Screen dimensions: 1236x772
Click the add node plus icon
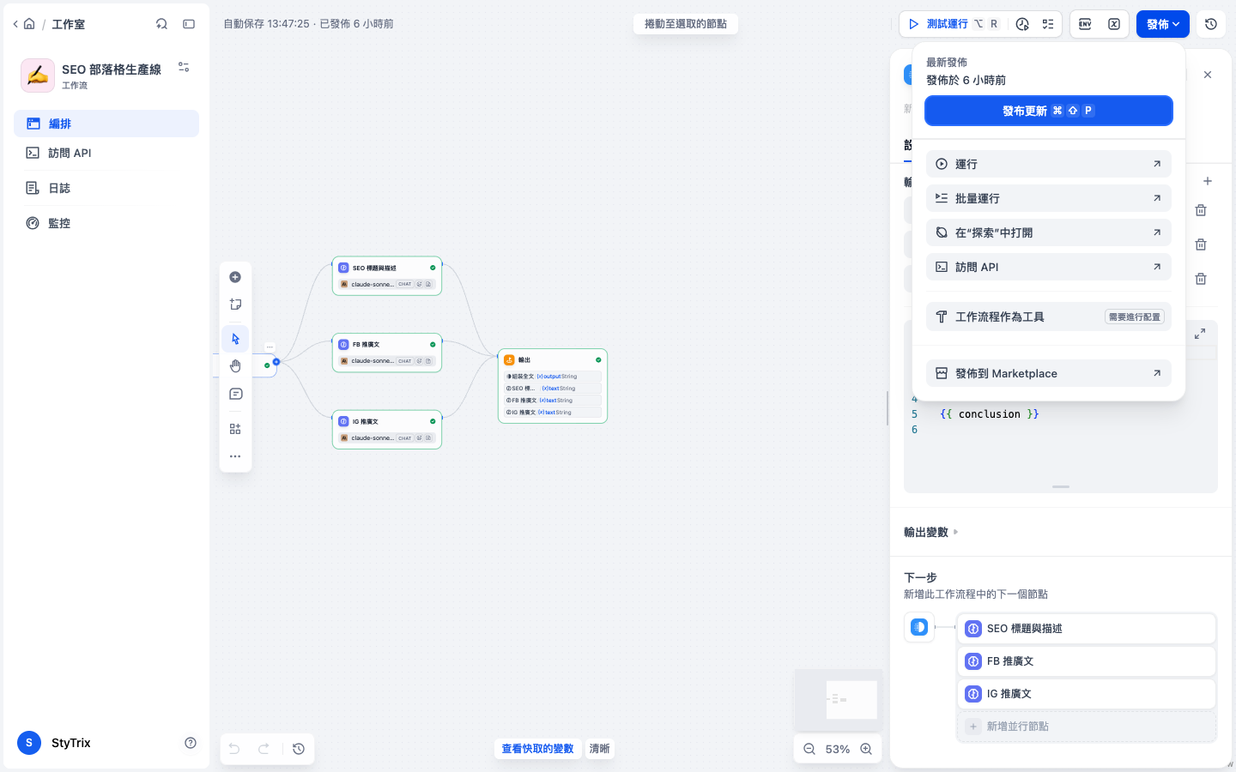click(x=235, y=277)
